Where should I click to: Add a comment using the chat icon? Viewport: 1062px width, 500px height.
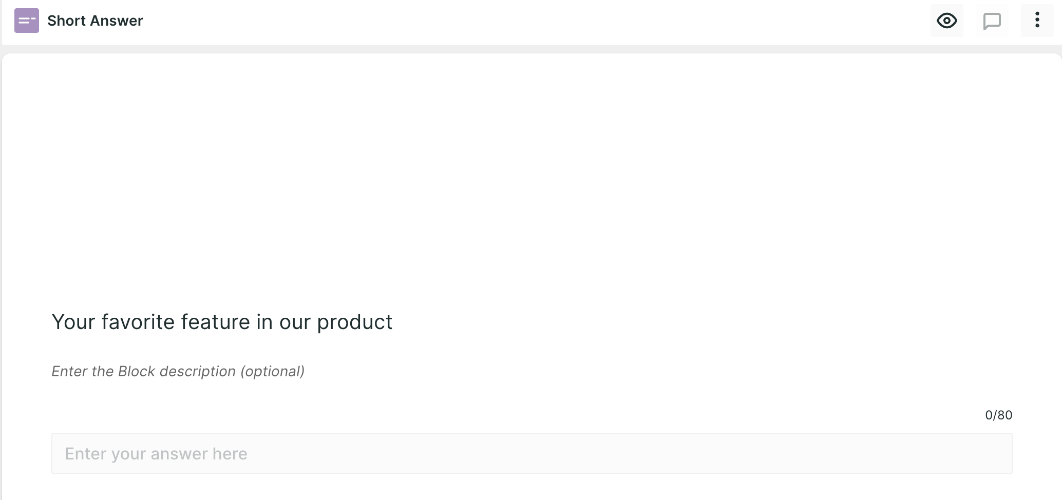[992, 21]
